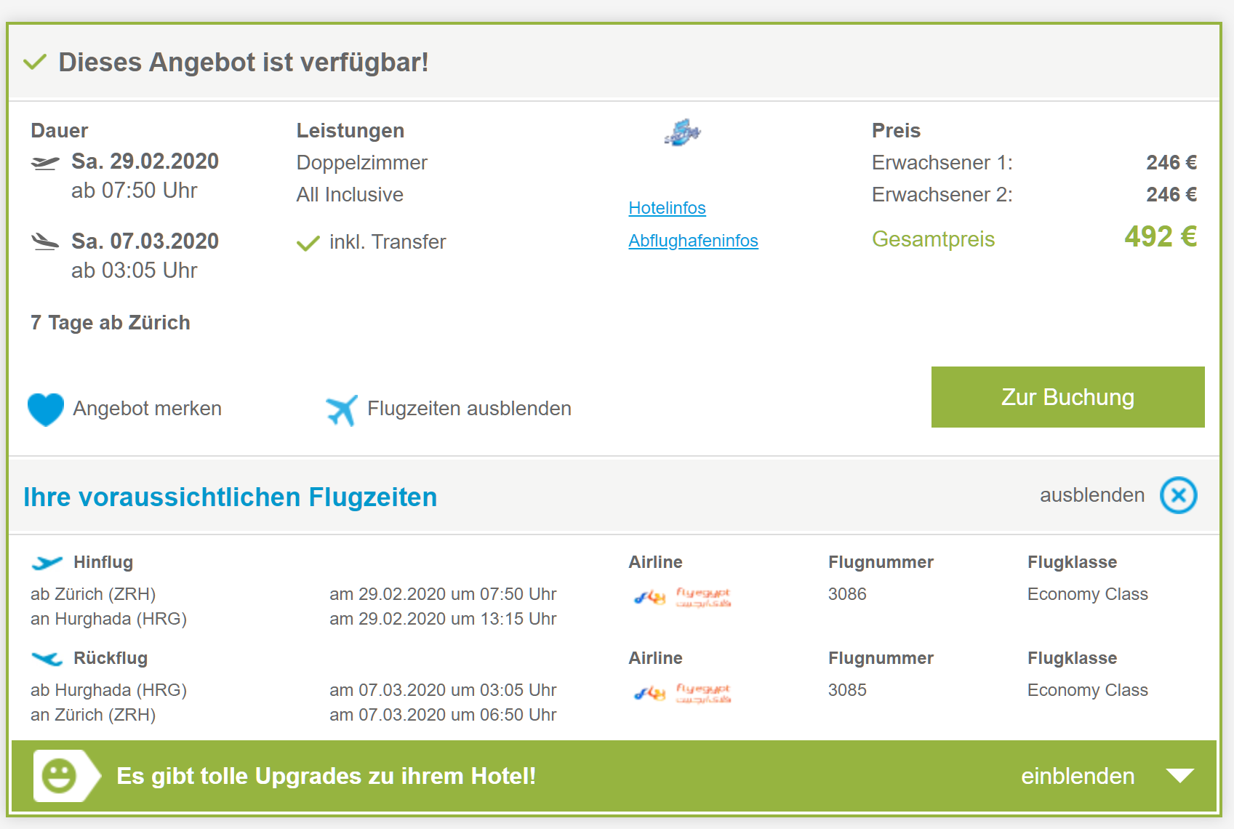This screenshot has width=1234, height=829.
Task: Click the ab 03:05 Uhr return time
Action: click(134, 271)
